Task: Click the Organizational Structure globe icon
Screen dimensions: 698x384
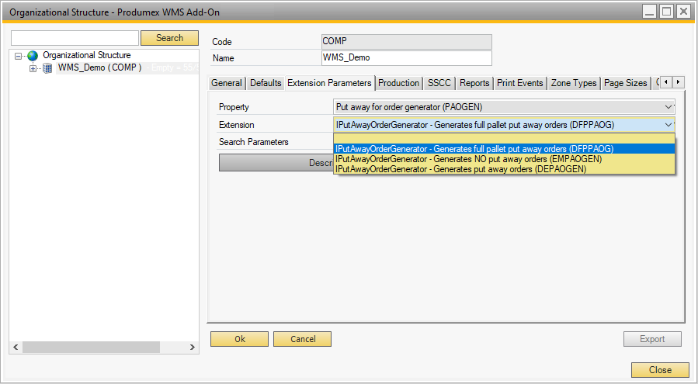Action: coord(33,56)
